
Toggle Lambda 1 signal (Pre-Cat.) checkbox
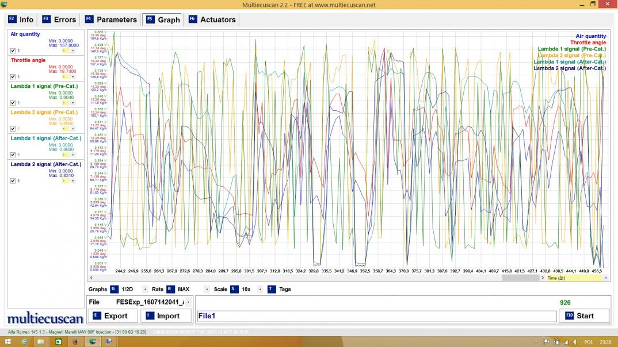pyautogui.click(x=13, y=103)
